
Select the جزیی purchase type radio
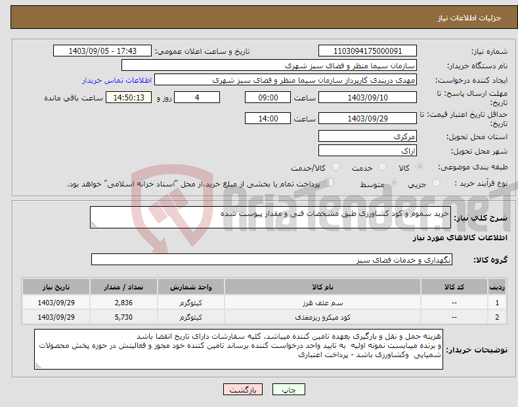coord(436,183)
